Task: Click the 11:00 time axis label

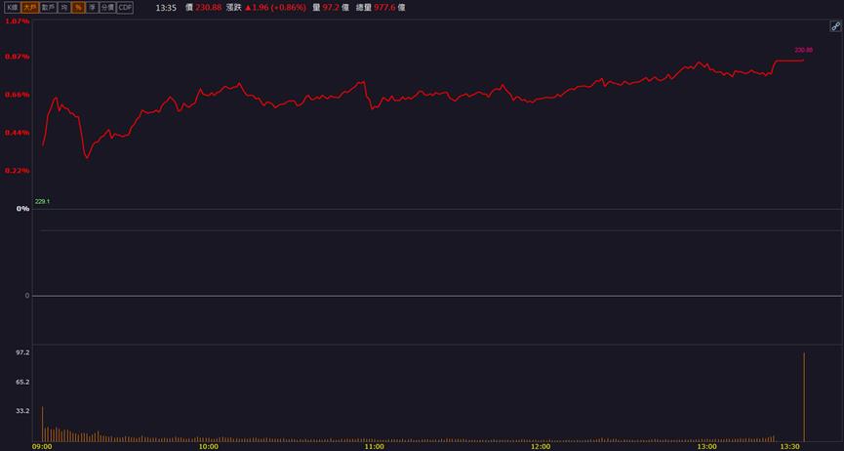Action: point(374,447)
